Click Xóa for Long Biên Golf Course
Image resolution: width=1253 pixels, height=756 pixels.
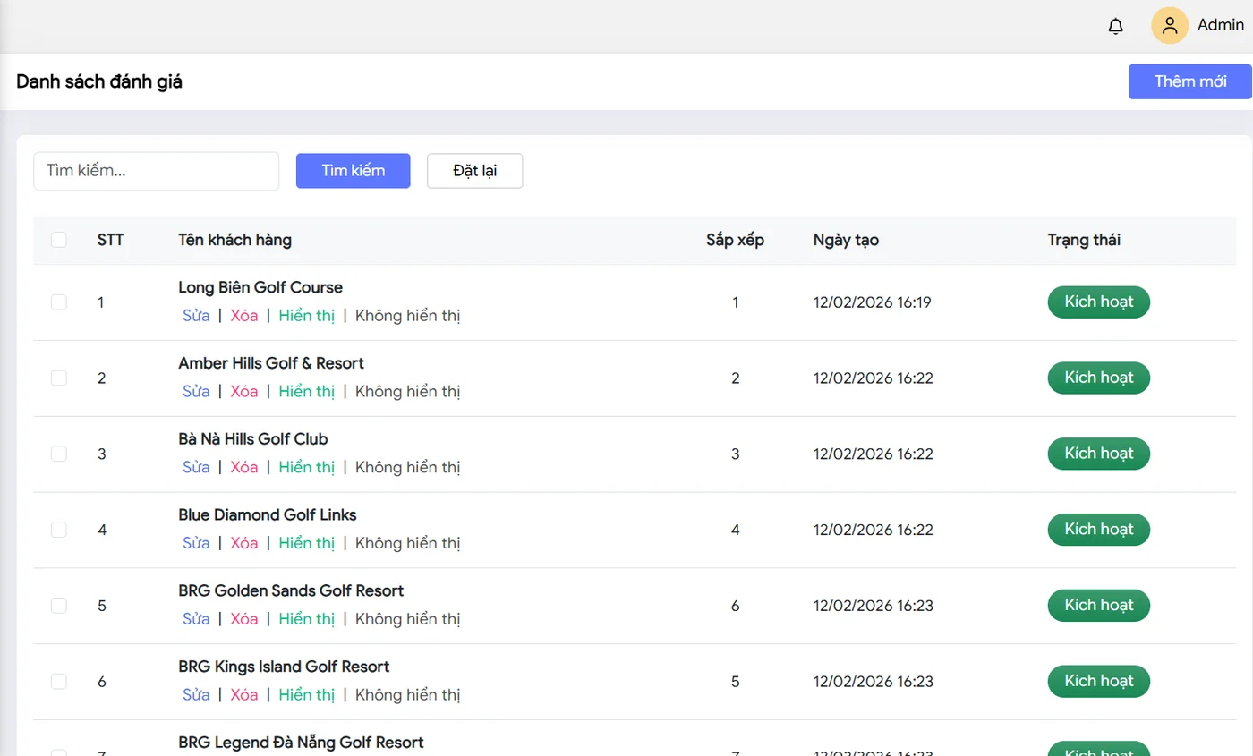(244, 316)
